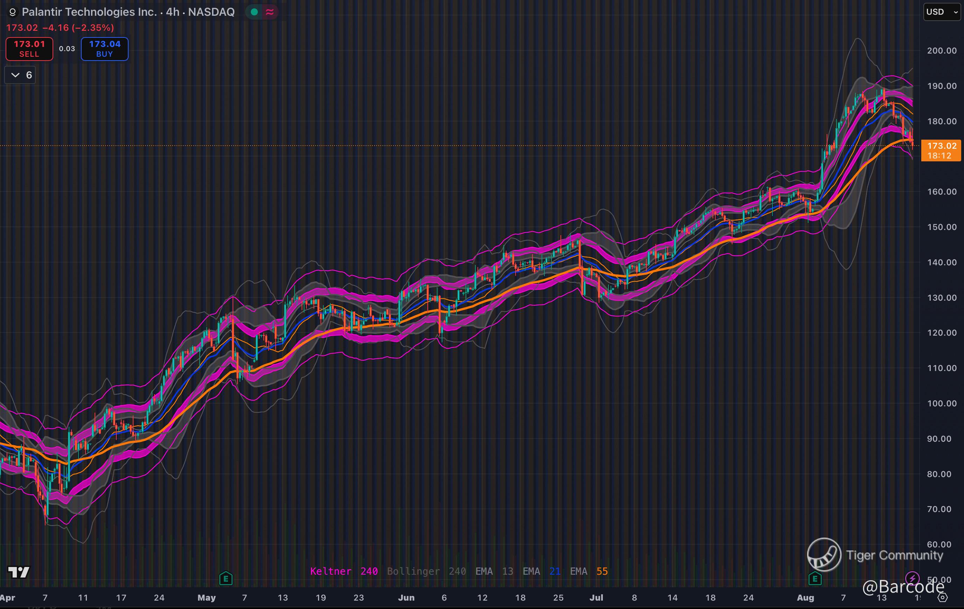Click the BUY button at 173.04
964x609 pixels.
pyautogui.click(x=104, y=49)
